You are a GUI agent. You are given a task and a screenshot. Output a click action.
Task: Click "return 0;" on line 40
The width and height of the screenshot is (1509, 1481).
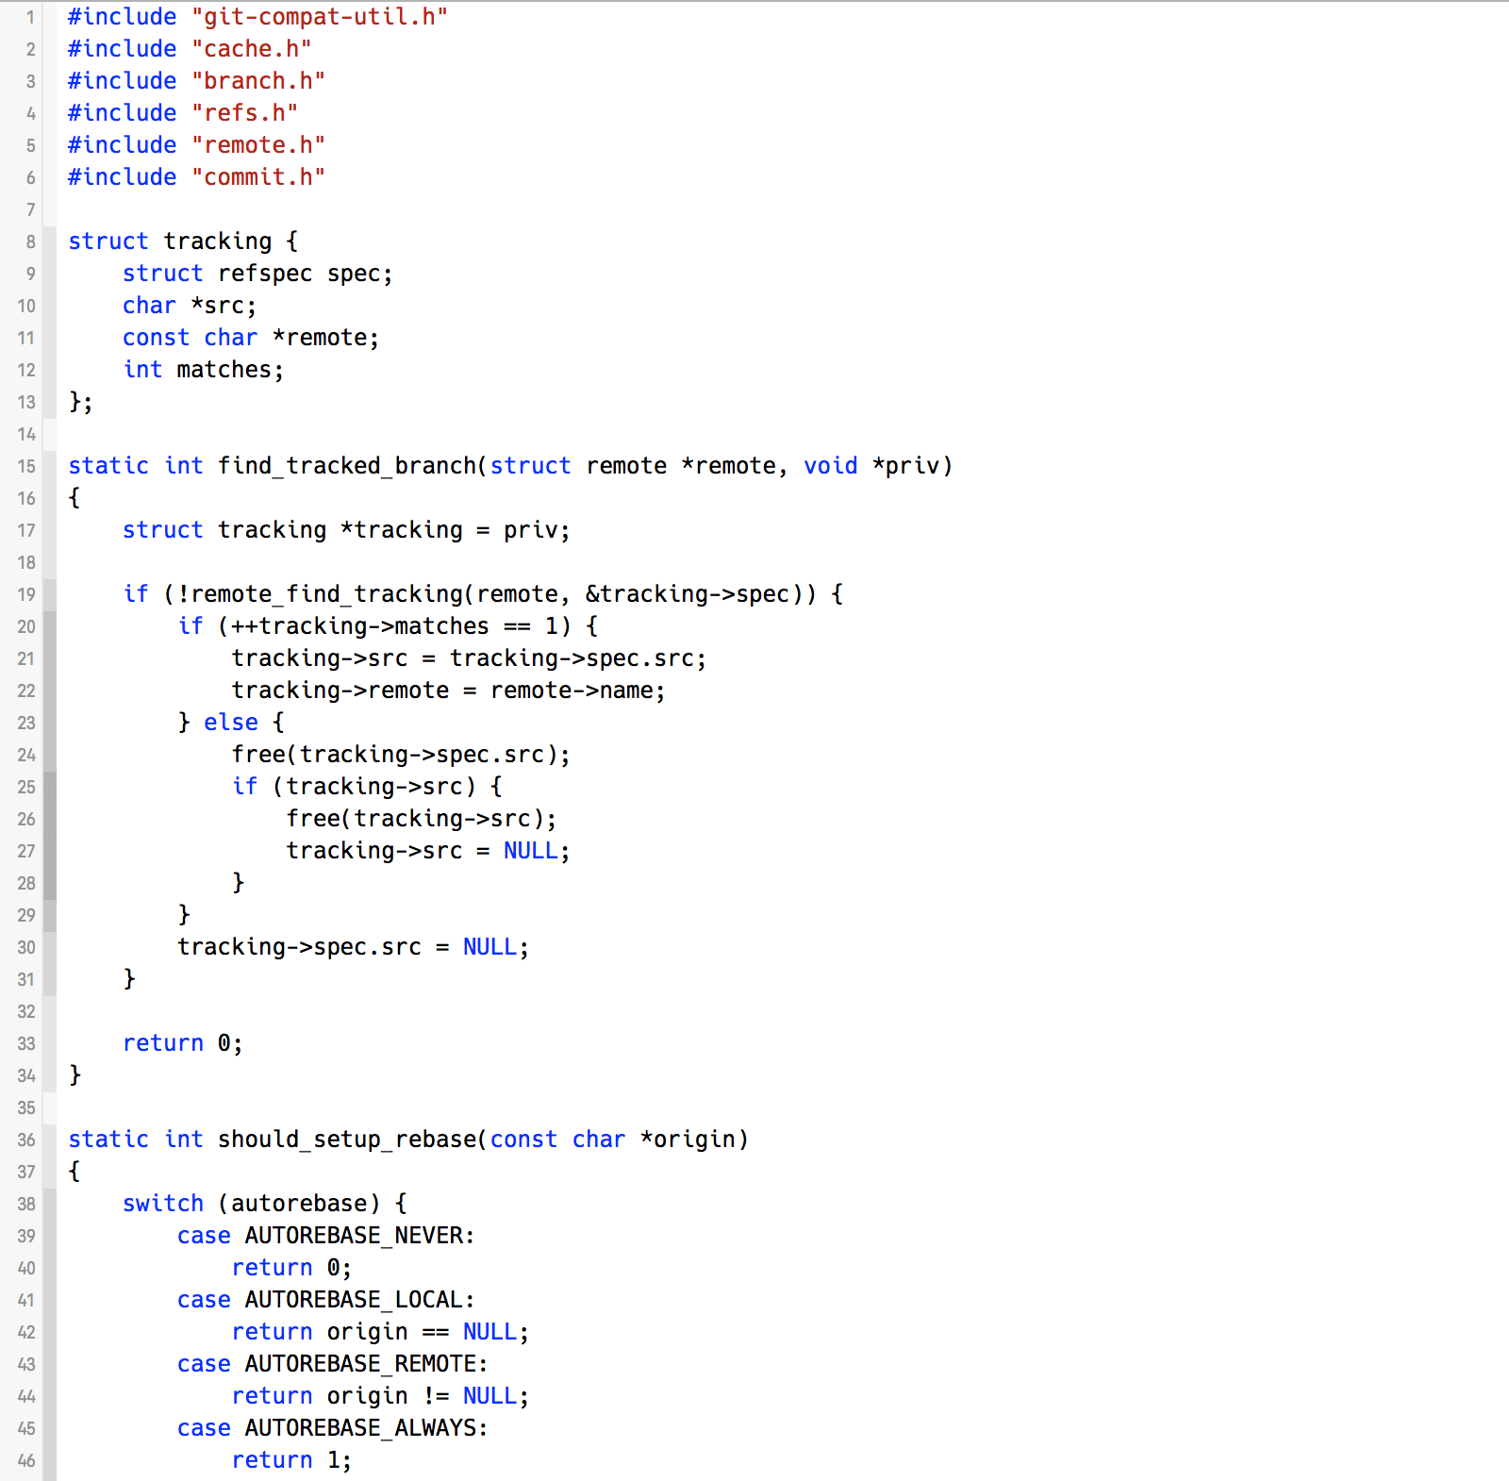tap(291, 1268)
